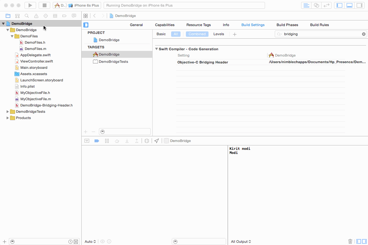Image resolution: width=368 pixels, height=245 pixels.
Task: Toggle the Navigator pane visibility
Action: [339, 5]
